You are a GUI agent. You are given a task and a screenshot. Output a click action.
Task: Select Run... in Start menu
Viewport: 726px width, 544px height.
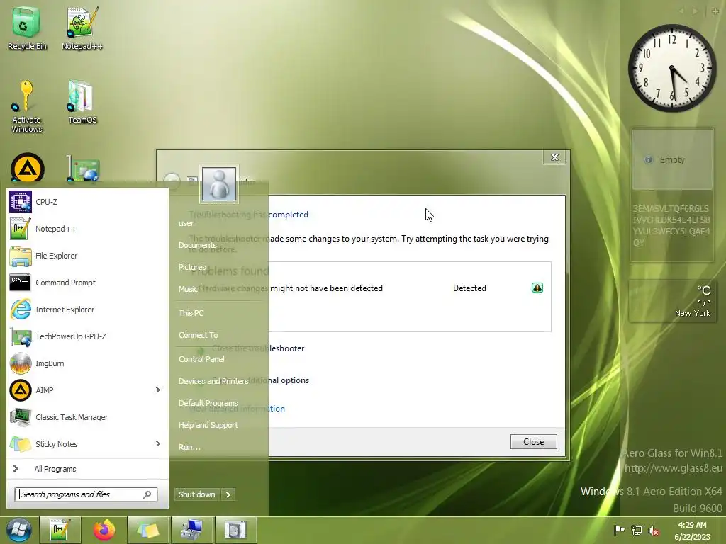pyautogui.click(x=189, y=447)
